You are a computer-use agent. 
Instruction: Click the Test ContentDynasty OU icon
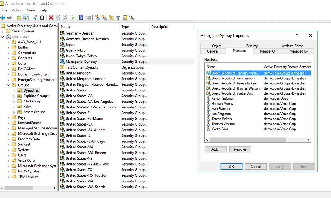(63, 67)
